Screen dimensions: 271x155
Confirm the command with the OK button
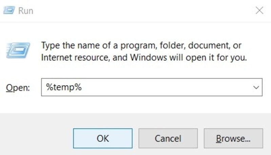[x=103, y=138]
